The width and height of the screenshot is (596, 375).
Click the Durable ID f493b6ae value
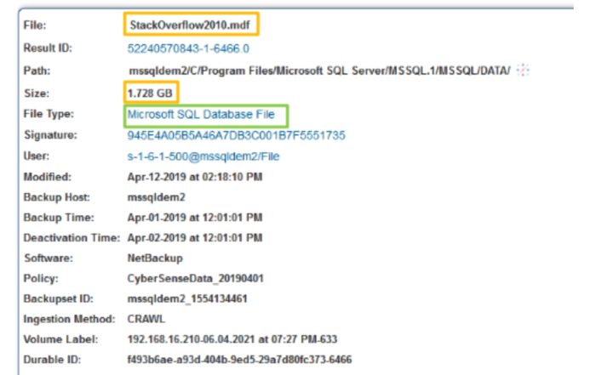tap(239, 360)
